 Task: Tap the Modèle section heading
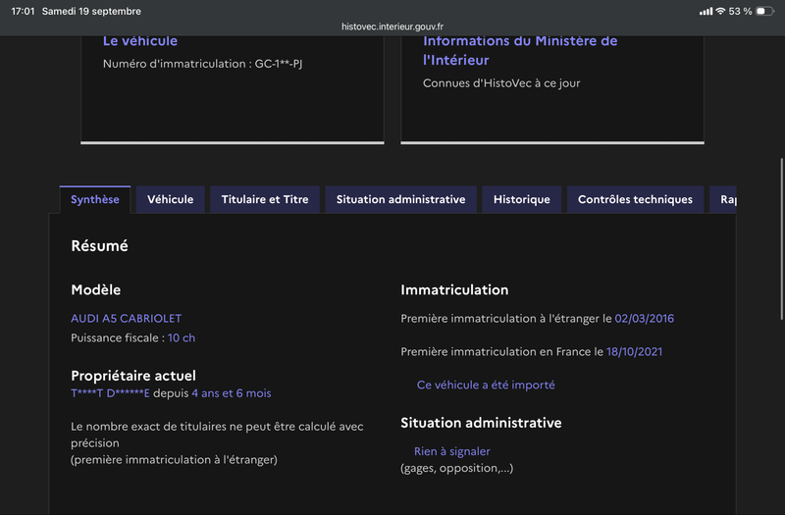(x=95, y=289)
